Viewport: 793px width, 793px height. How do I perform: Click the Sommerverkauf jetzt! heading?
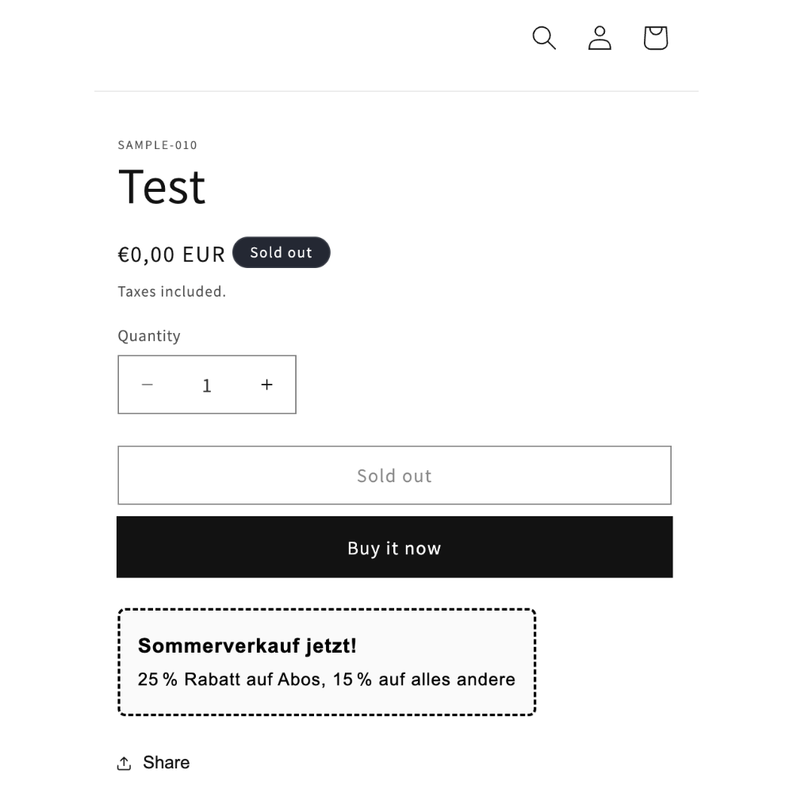[247, 646]
